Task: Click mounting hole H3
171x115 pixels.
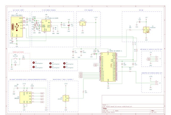Action: 50,63
